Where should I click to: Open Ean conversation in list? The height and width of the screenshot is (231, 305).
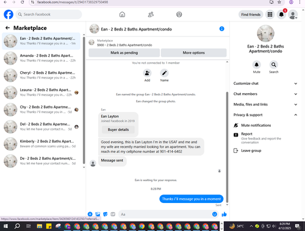click(x=41, y=41)
